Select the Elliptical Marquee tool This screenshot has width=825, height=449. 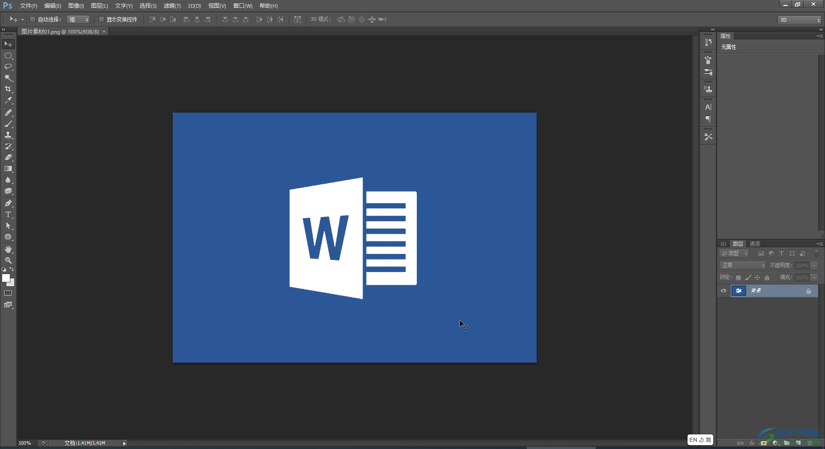[8, 55]
